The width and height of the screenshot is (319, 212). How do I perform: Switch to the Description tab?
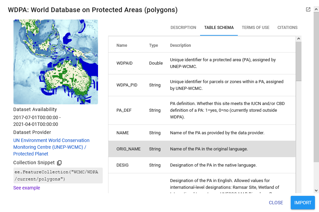coord(183,28)
